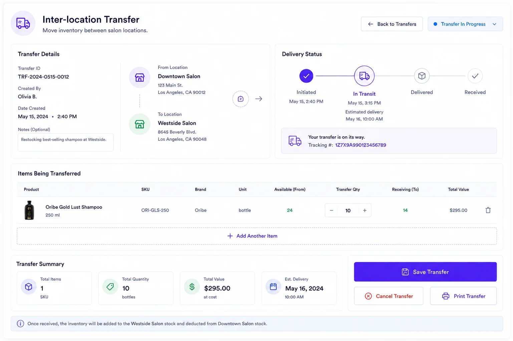
Task: Click Print Transfer button
Action: click(x=463, y=296)
